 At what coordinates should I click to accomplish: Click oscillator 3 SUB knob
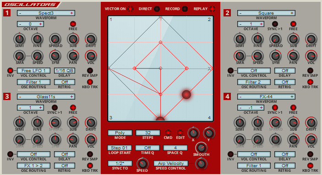click(x=73, y=122)
